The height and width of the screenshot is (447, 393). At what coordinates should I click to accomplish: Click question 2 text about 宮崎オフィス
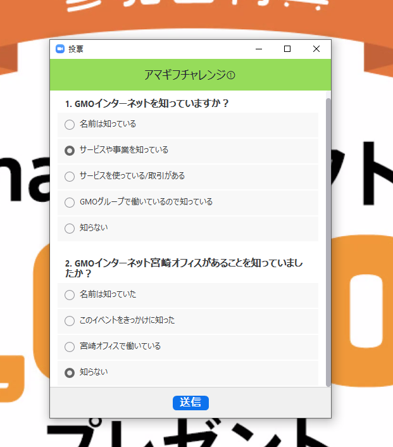(x=184, y=268)
